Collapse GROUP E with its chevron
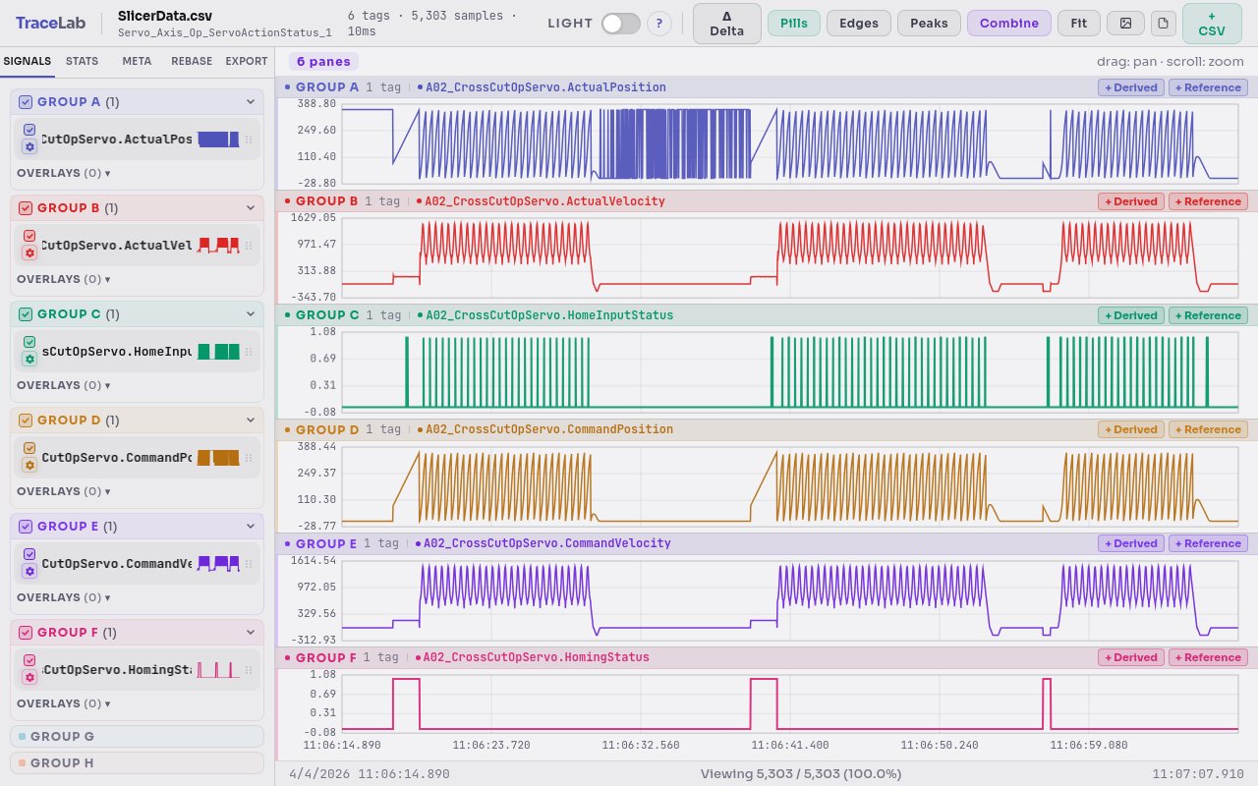 click(x=251, y=526)
